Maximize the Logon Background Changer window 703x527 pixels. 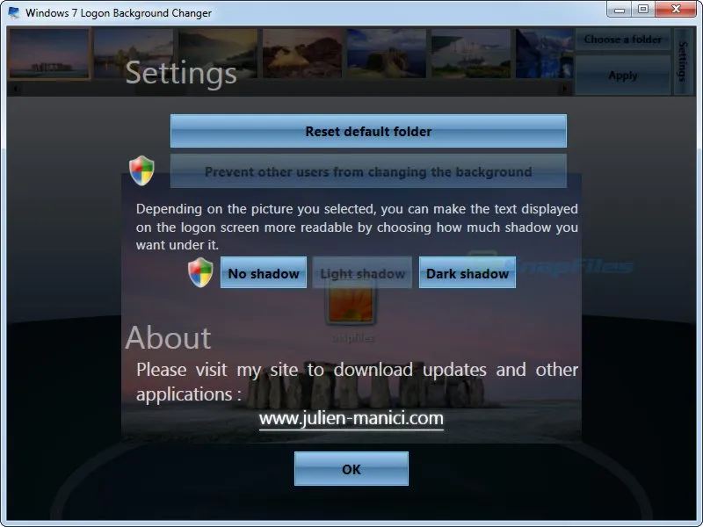click(643, 10)
